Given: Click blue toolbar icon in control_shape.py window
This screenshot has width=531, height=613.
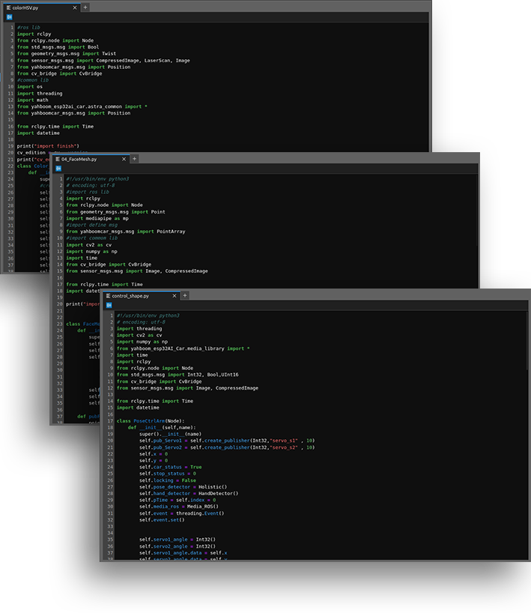Looking at the screenshot, I should [x=109, y=305].
